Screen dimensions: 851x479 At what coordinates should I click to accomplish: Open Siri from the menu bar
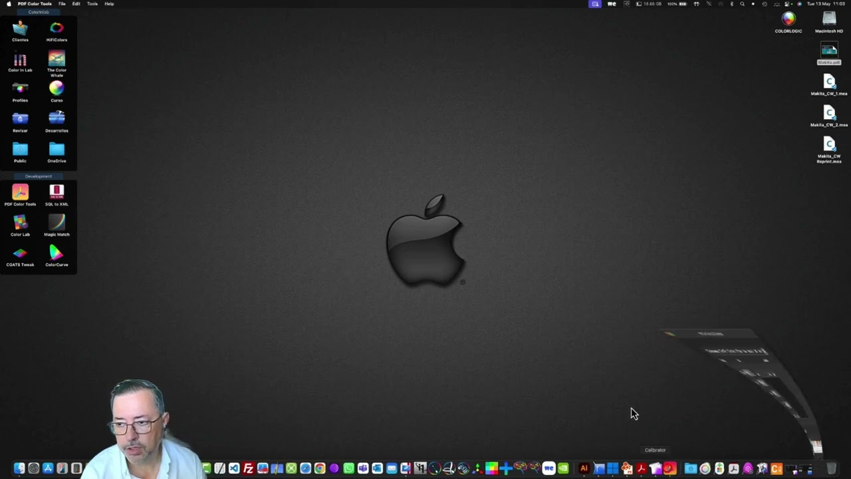point(800,4)
